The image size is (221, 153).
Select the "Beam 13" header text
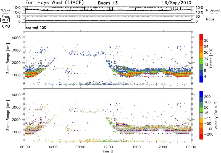pyautogui.click(x=108, y=3)
